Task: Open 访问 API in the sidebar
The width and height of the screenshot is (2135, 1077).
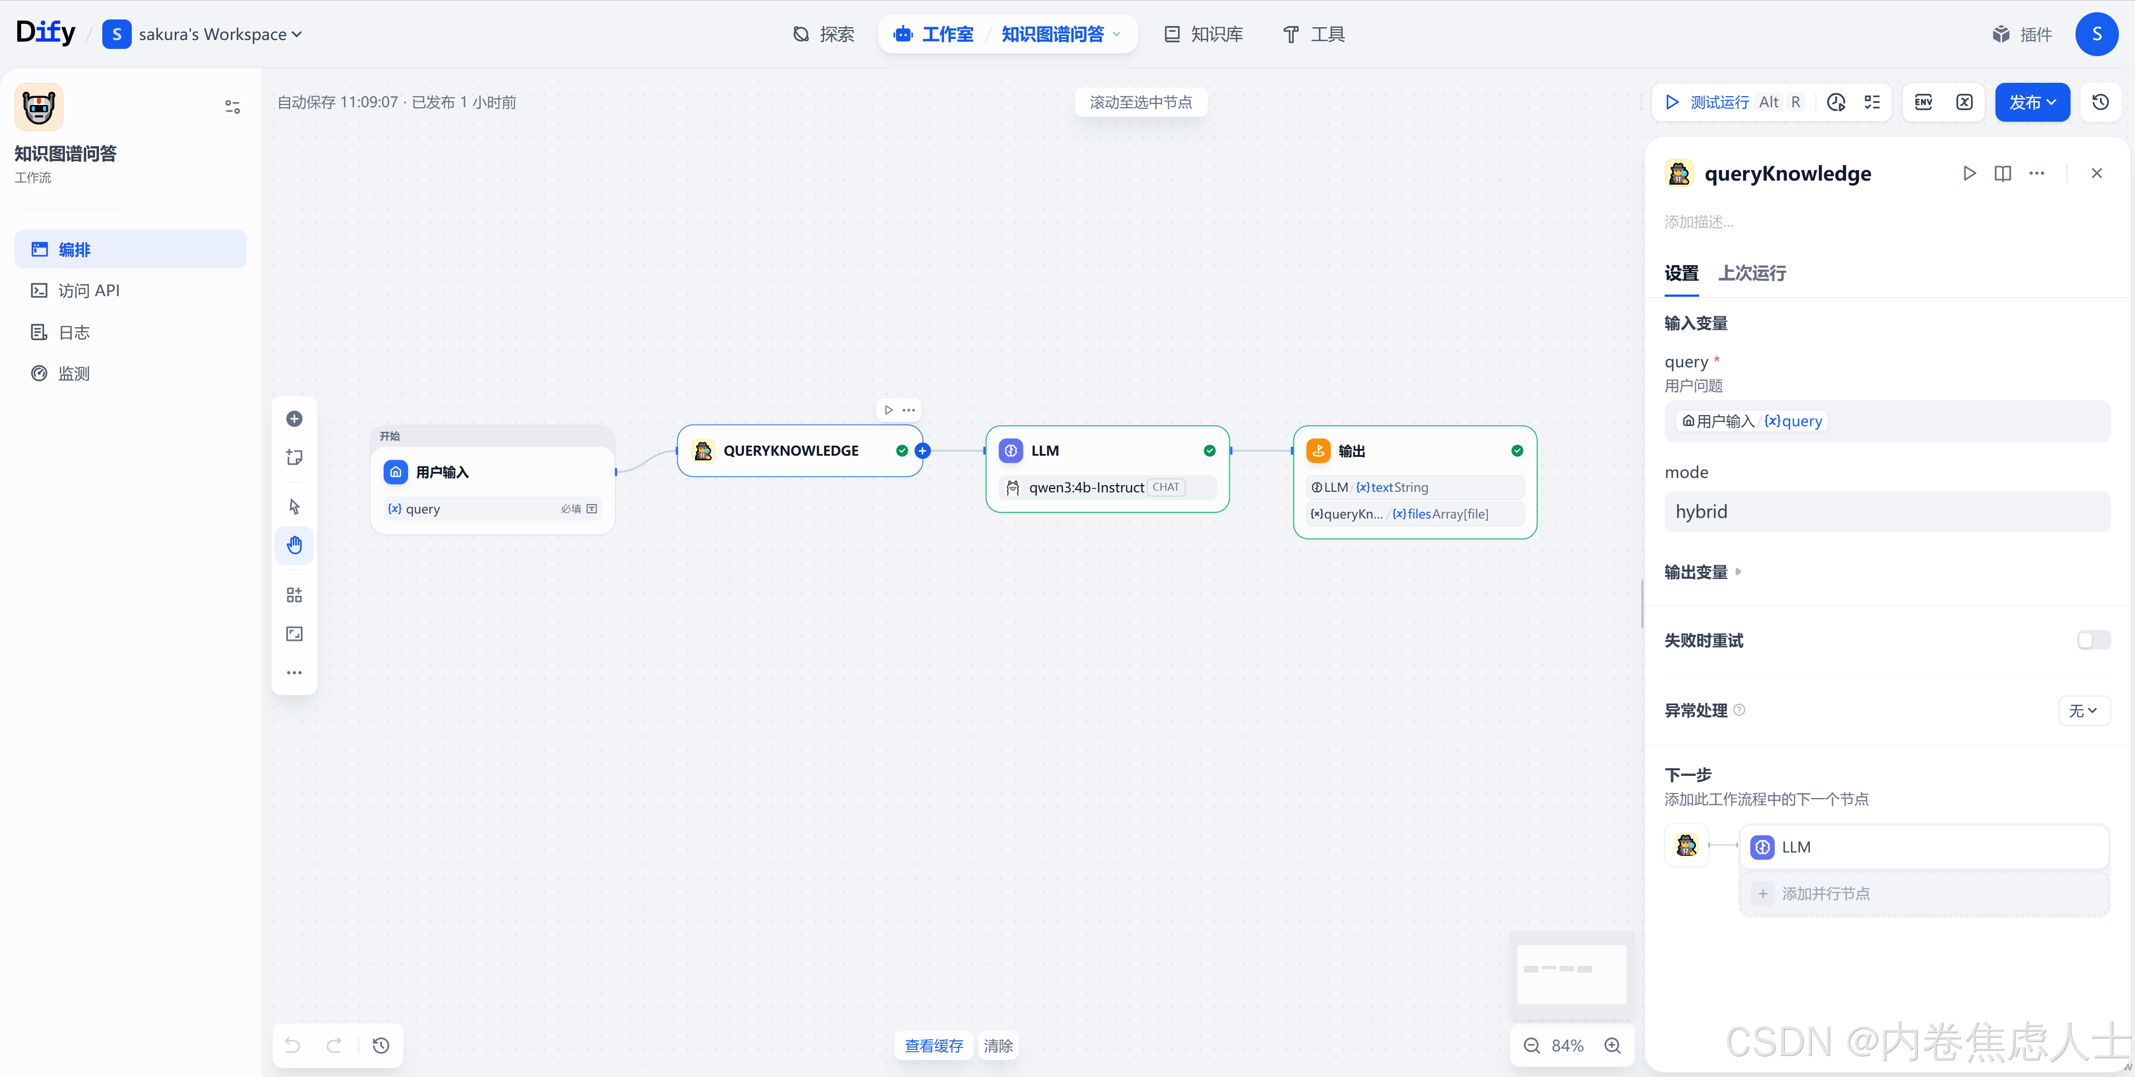Action: coord(89,291)
